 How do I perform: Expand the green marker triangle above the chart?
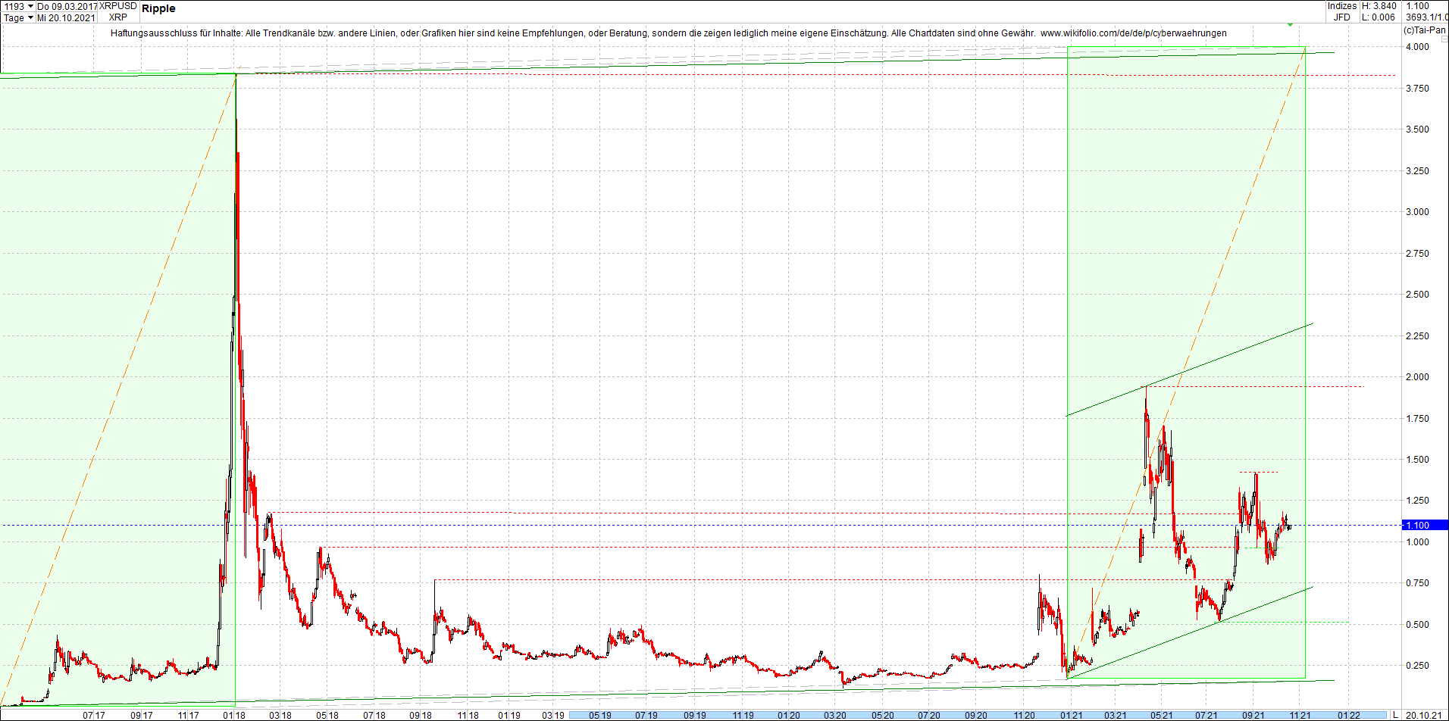click(1290, 25)
